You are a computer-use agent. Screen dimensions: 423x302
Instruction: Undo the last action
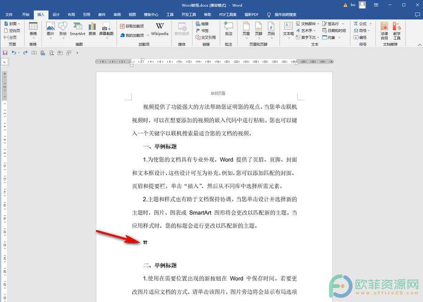click(x=14, y=53)
